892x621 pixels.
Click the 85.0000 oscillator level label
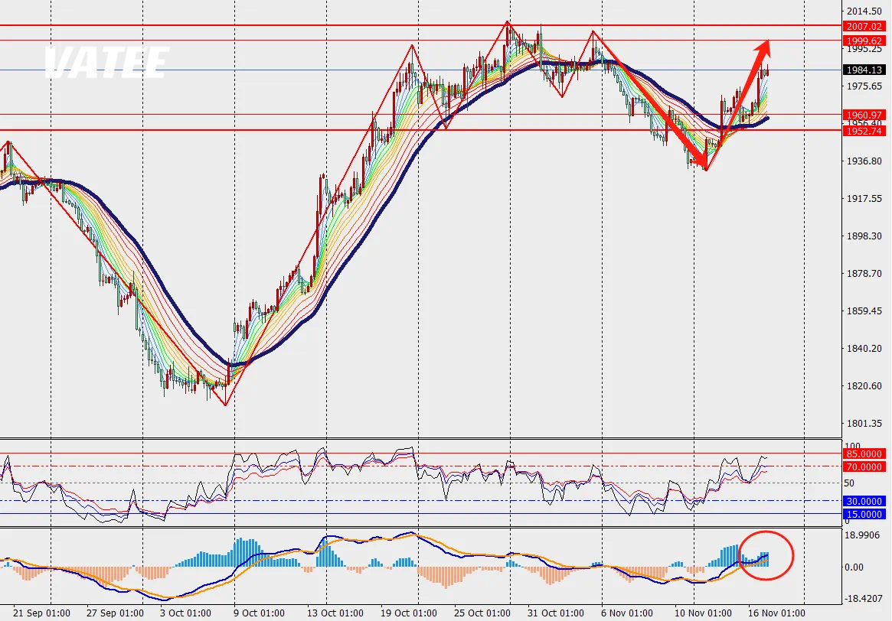[x=863, y=454]
